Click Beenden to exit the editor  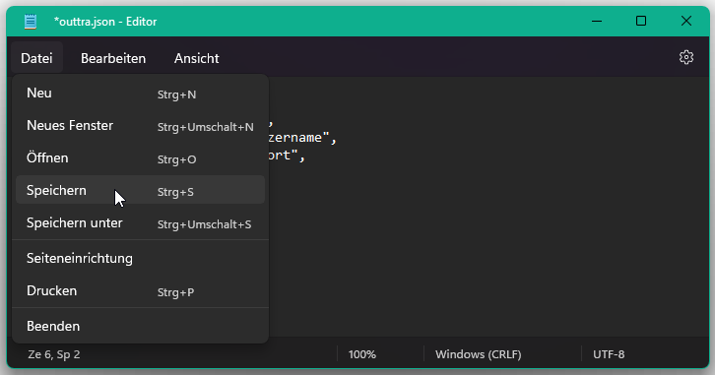(x=141, y=326)
